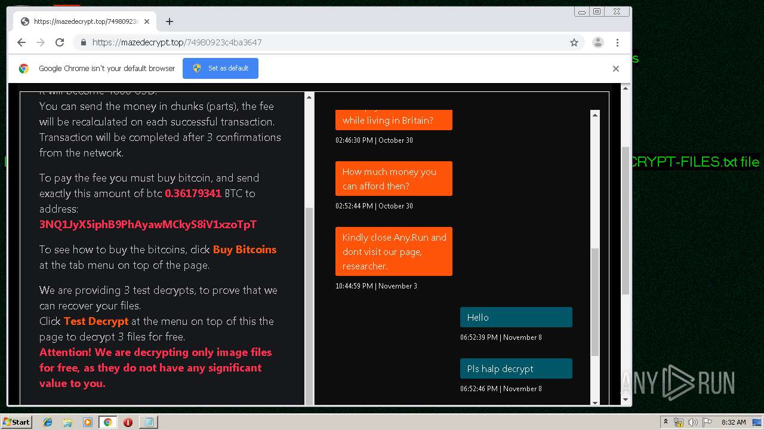Click the timestamp 02:52:44 PM | October 30

374,206
